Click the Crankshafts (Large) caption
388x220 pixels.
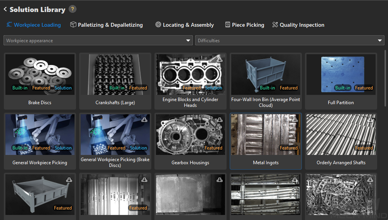[115, 103]
